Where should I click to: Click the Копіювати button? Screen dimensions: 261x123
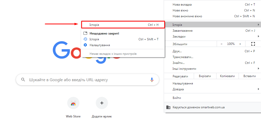(227, 76)
